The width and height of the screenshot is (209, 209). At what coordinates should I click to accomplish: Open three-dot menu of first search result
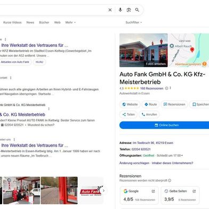pyautogui.click(x=5, y=39)
